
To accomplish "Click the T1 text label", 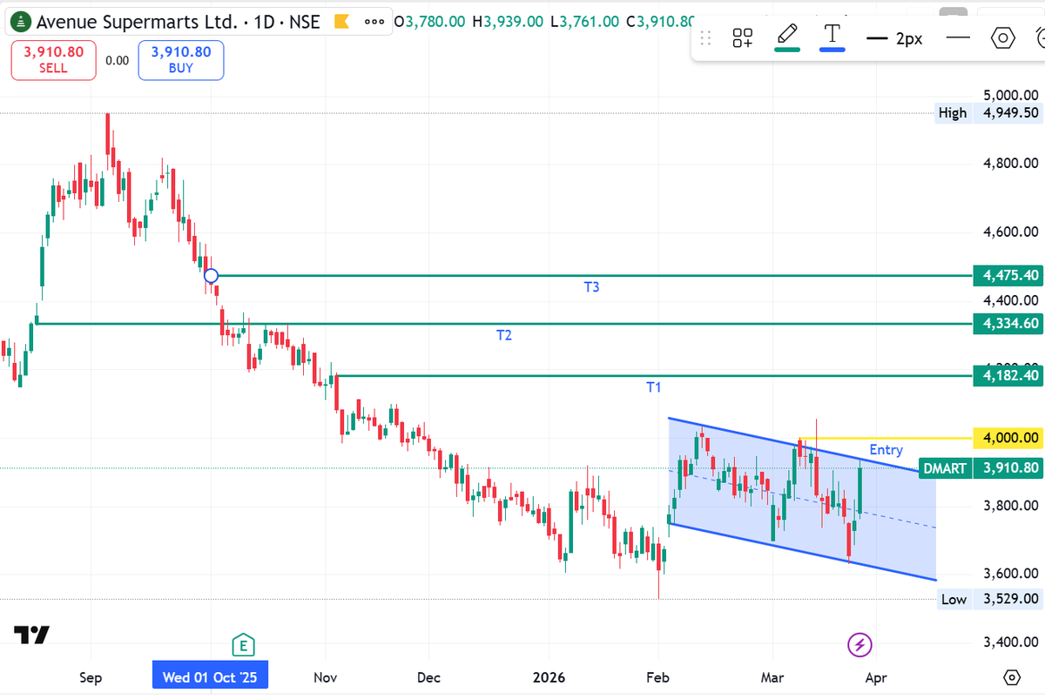I will click(x=653, y=386).
